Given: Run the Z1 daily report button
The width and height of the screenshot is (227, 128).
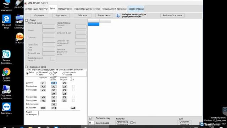Looking at the screenshot, I should (x=65, y=83).
